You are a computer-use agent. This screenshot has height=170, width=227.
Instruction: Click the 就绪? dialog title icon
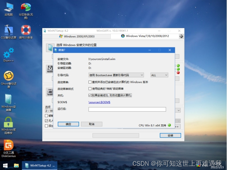[55, 50]
